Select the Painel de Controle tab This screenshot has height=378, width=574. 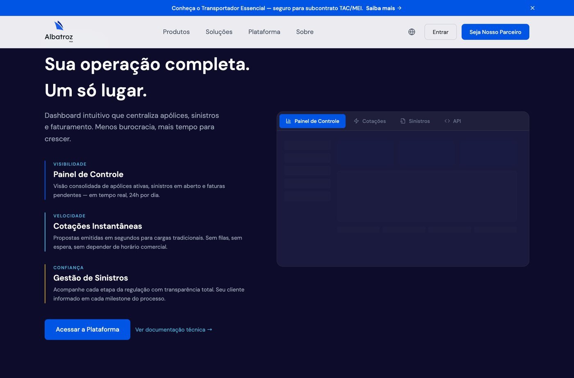point(312,121)
